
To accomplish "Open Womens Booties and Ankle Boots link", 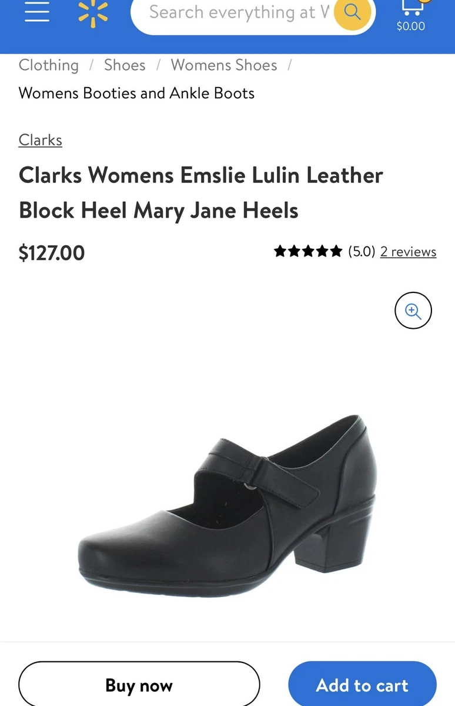I will (x=136, y=93).
